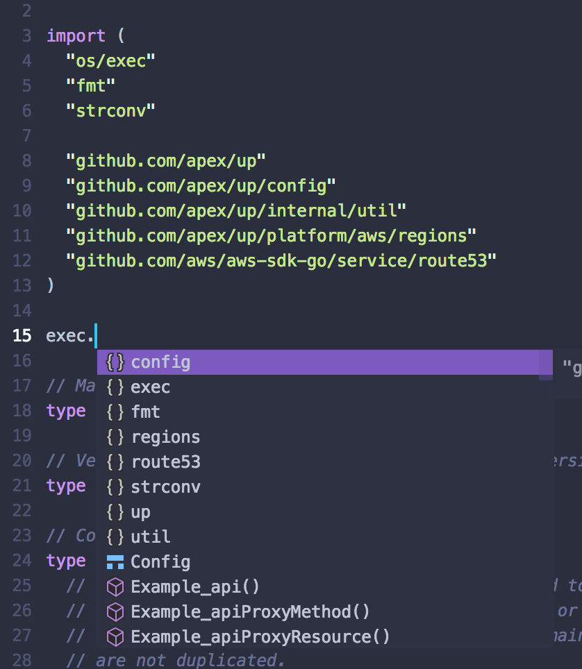Click line number 3 beside the import keyword
The height and width of the screenshot is (669, 582).
[x=26, y=35]
